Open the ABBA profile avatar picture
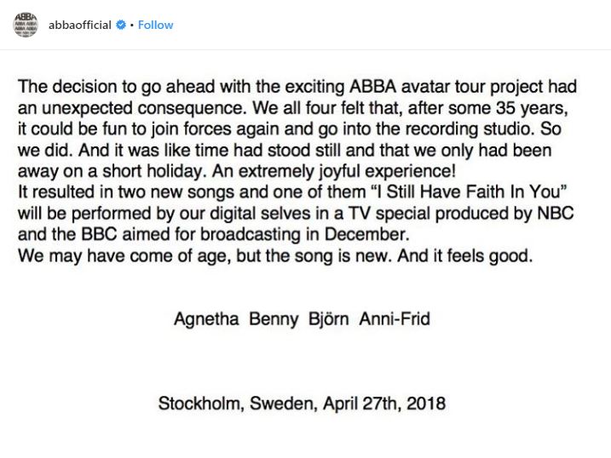 pyautogui.click(x=26, y=25)
